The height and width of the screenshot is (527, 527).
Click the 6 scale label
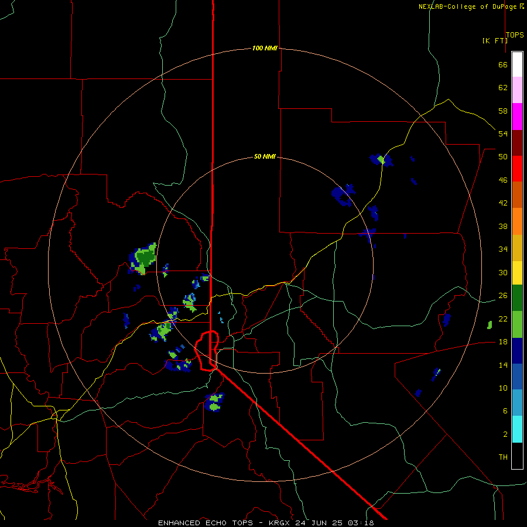tap(505, 411)
